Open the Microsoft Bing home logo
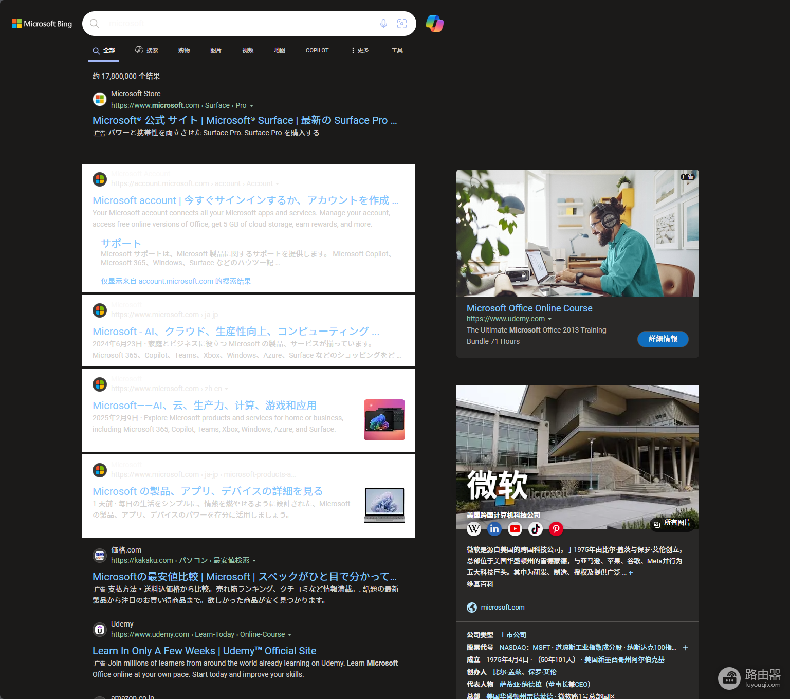790x699 pixels. coord(42,24)
